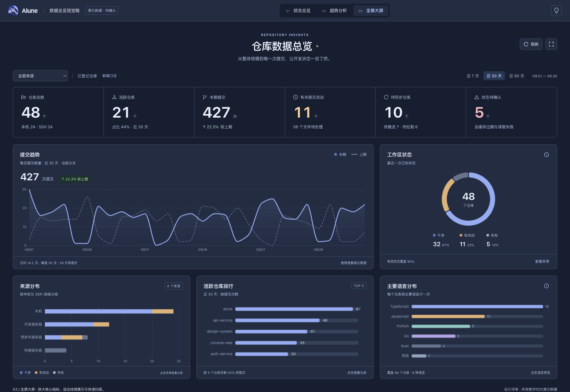Click the Rust language bar
The image size is (570, 392).
(x=426, y=346)
